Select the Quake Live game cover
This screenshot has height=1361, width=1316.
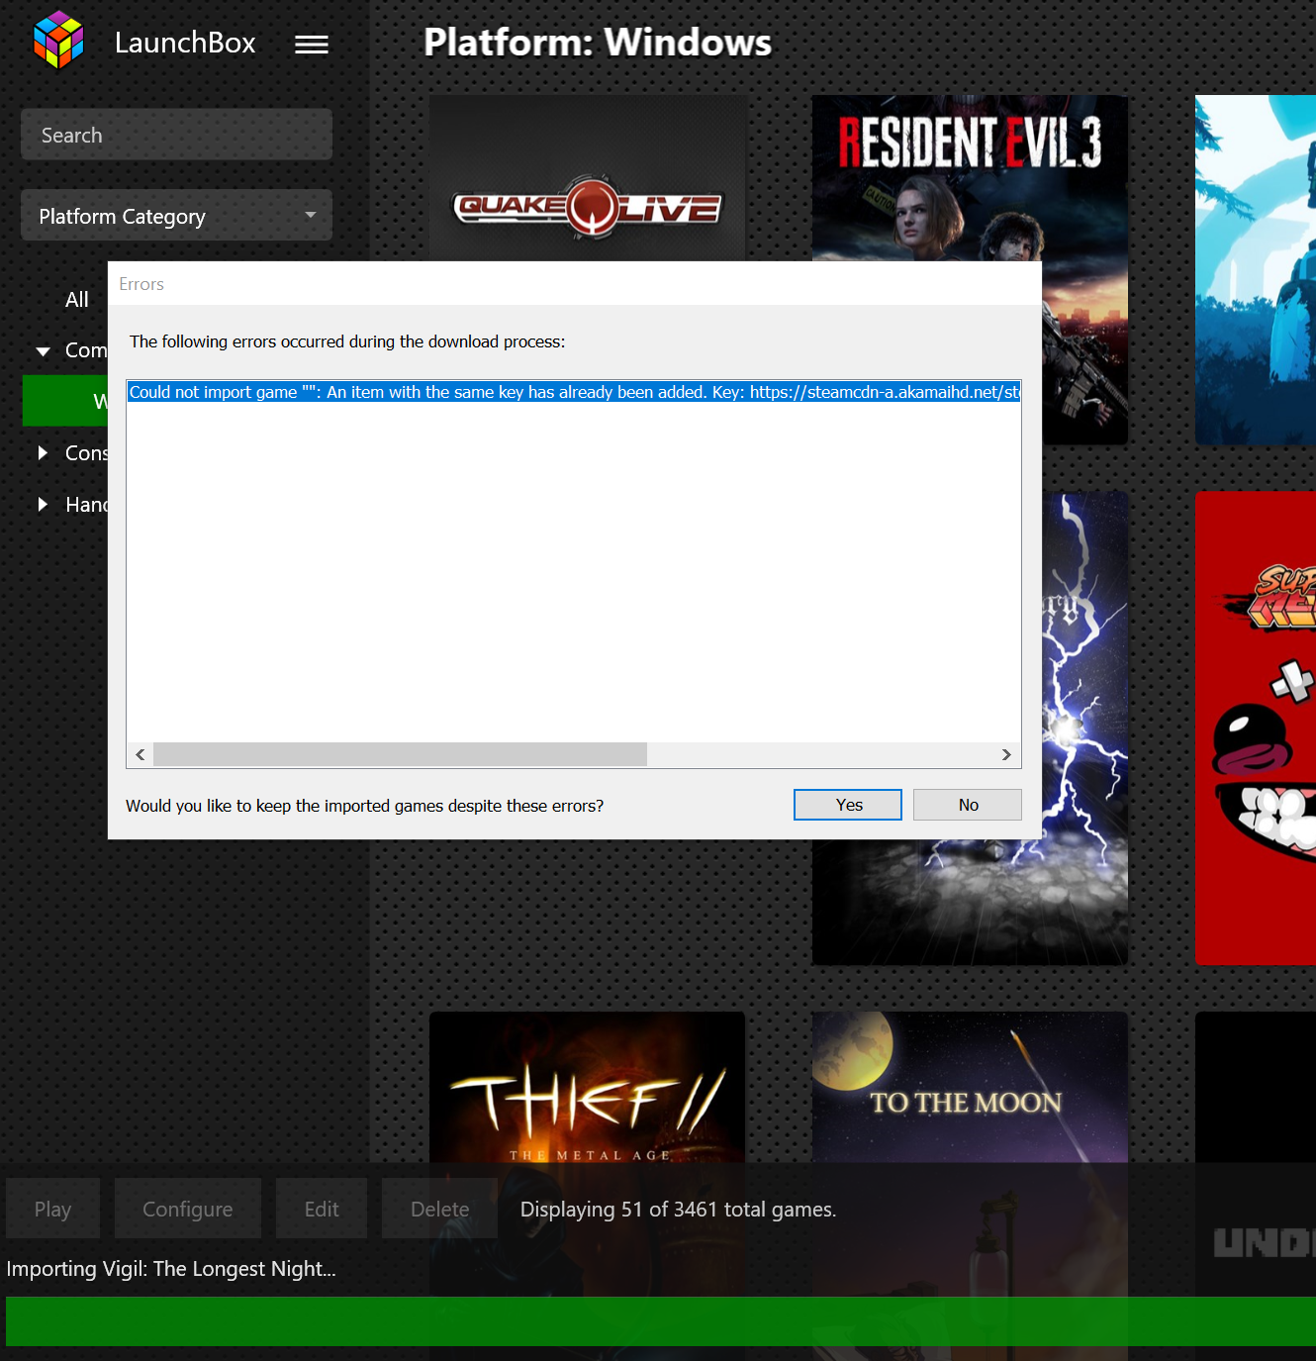(587, 178)
